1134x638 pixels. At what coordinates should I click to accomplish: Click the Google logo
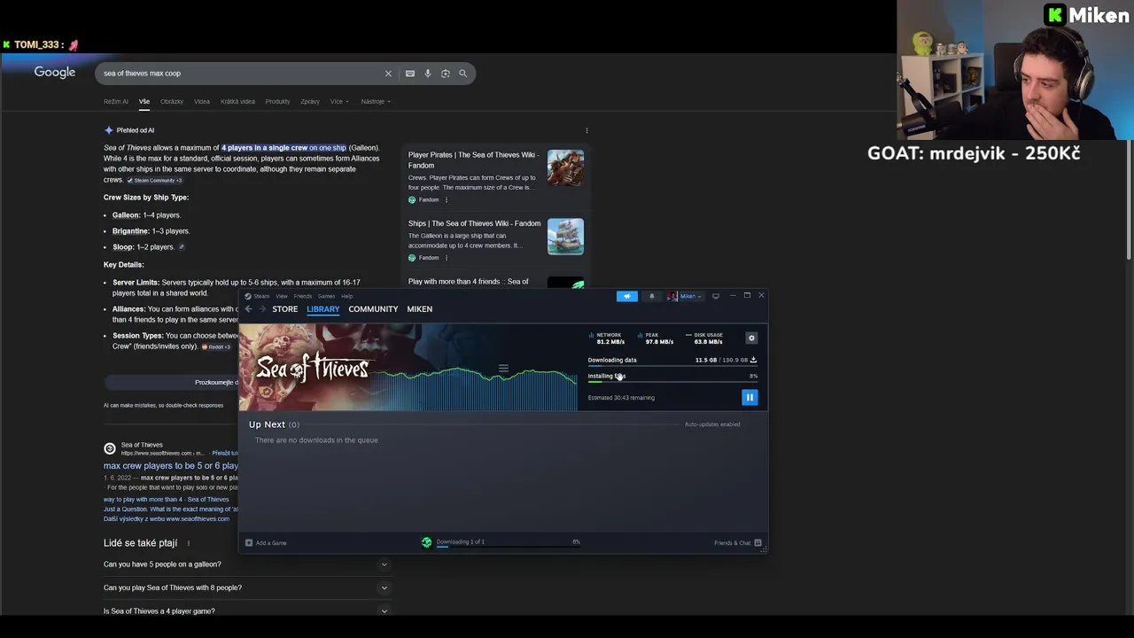[x=55, y=73]
